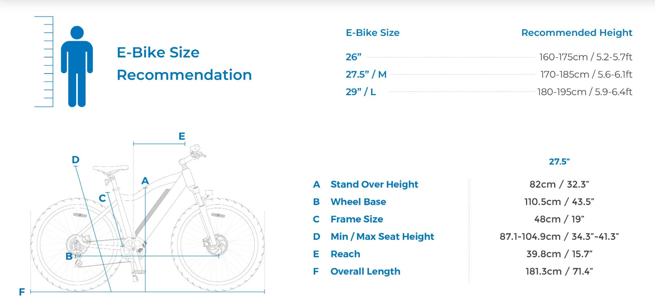Click the battery on the bike's down tube

[x=152, y=213]
